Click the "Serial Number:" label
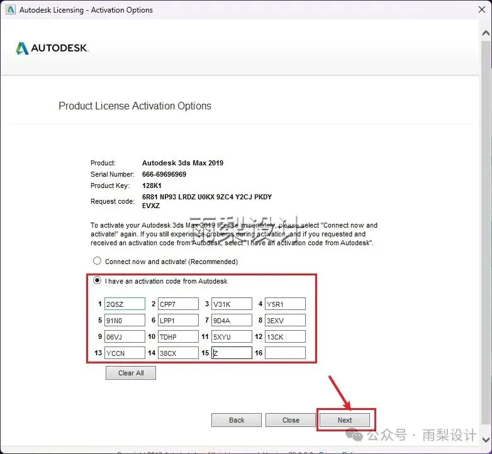The image size is (492, 454). (x=113, y=174)
